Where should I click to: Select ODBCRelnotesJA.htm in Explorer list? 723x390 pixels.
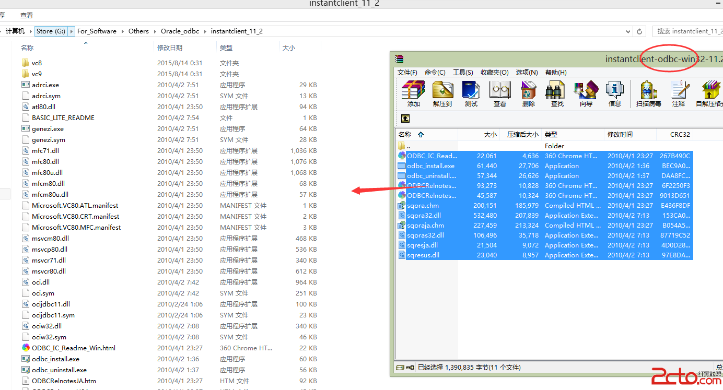pyautogui.click(x=64, y=381)
